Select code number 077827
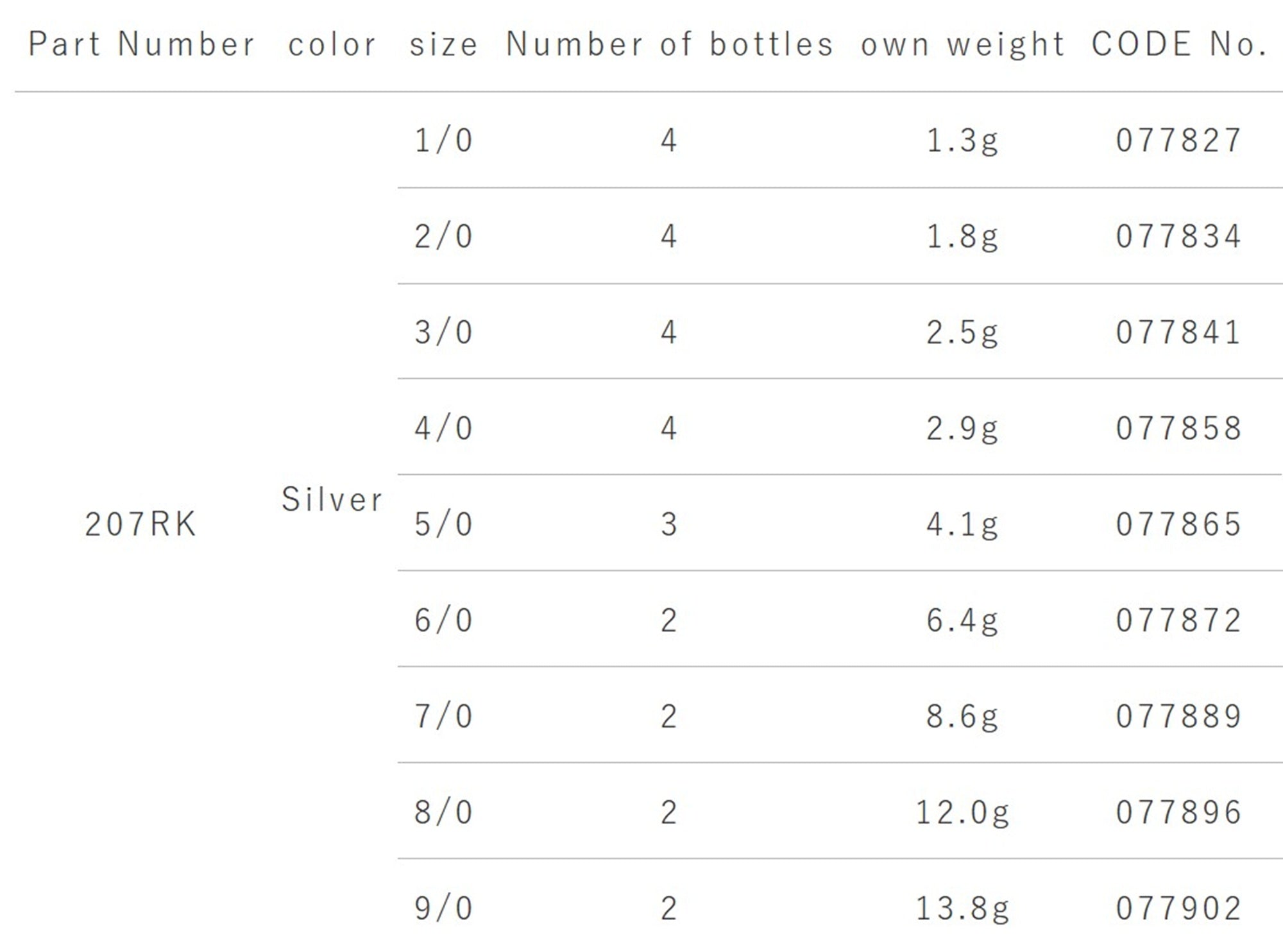This screenshot has width=1283, height=949. pos(1179,140)
